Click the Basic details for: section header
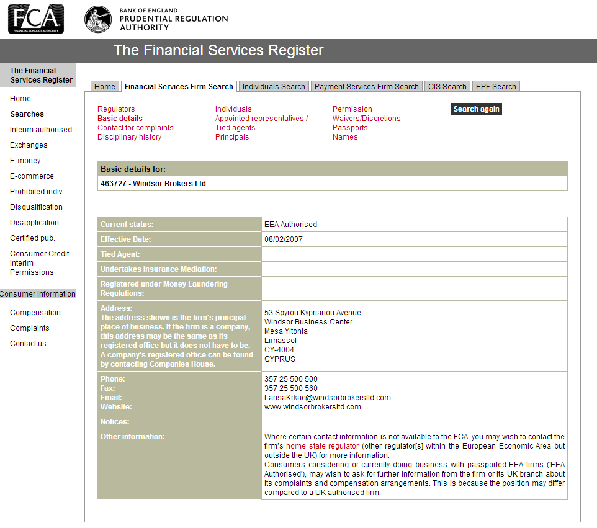The image size is (597, 528). pyautogui.click(x=333, y=169)
